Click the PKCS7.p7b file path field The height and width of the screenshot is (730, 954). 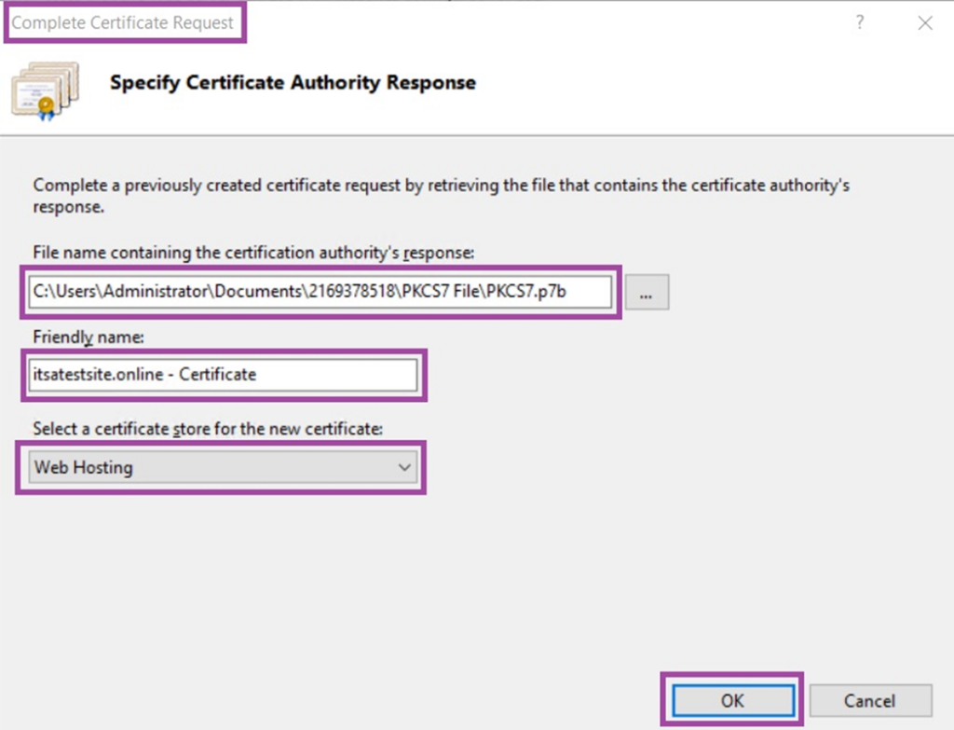(x=317, y=291)
